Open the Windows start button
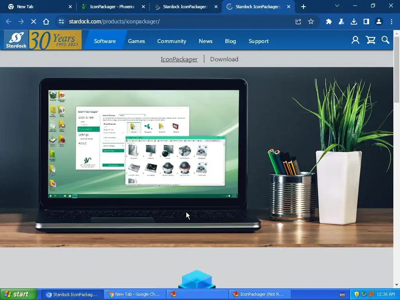The image size is (400, 300). [x=19, y=294]
